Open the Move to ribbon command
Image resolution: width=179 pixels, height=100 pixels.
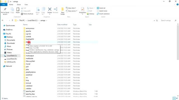point(37,11)
